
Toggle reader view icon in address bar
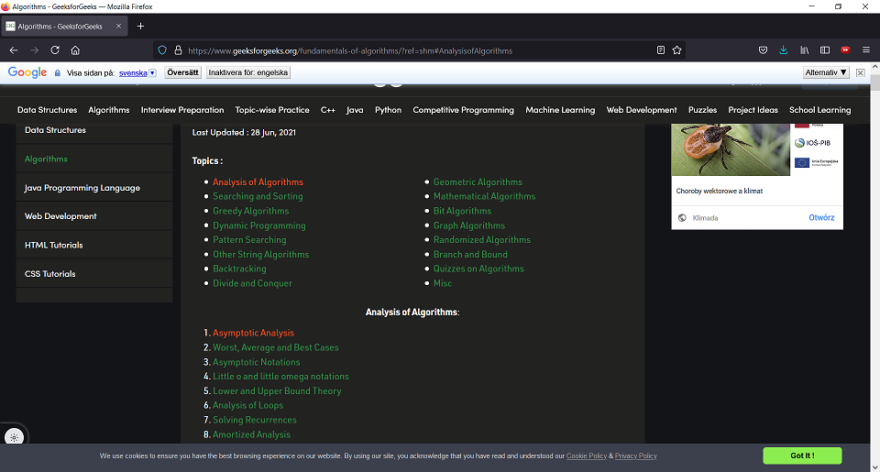pyautogui.click(x=661, y=50)
